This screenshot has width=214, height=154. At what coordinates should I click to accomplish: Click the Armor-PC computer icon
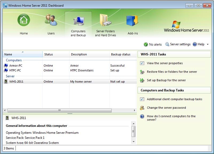click(x=6, y=66)
